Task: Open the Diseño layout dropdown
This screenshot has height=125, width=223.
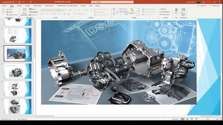Action: [x=33, y=9]
